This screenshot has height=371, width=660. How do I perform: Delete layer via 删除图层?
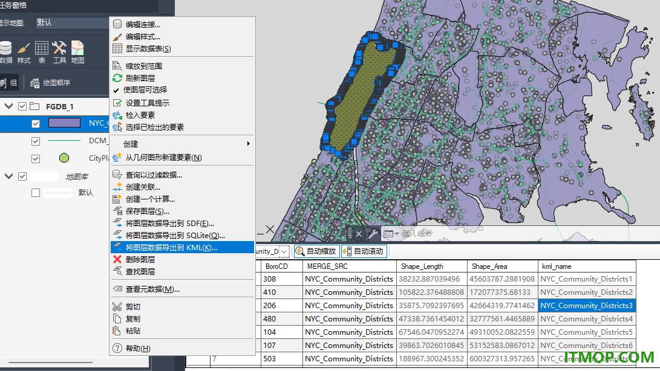pyautogui.click(x=182, y=260)
